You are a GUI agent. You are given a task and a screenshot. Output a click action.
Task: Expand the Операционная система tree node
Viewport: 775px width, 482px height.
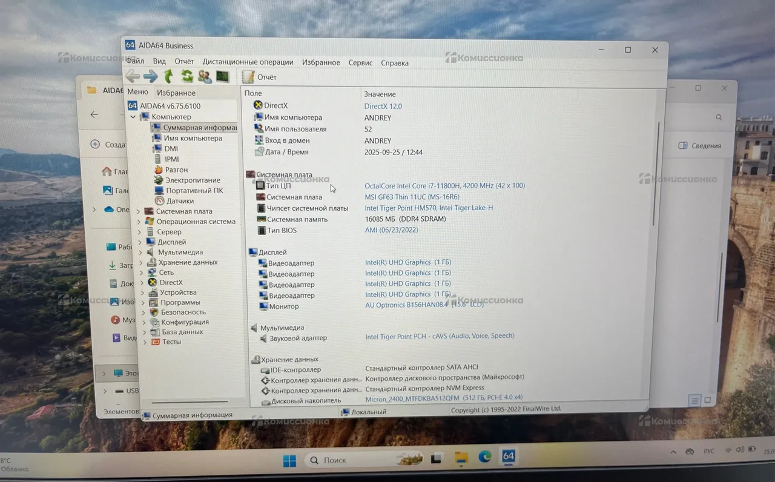tap(139, 222)
